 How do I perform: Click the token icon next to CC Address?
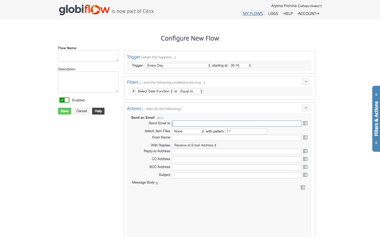point(305,159)
